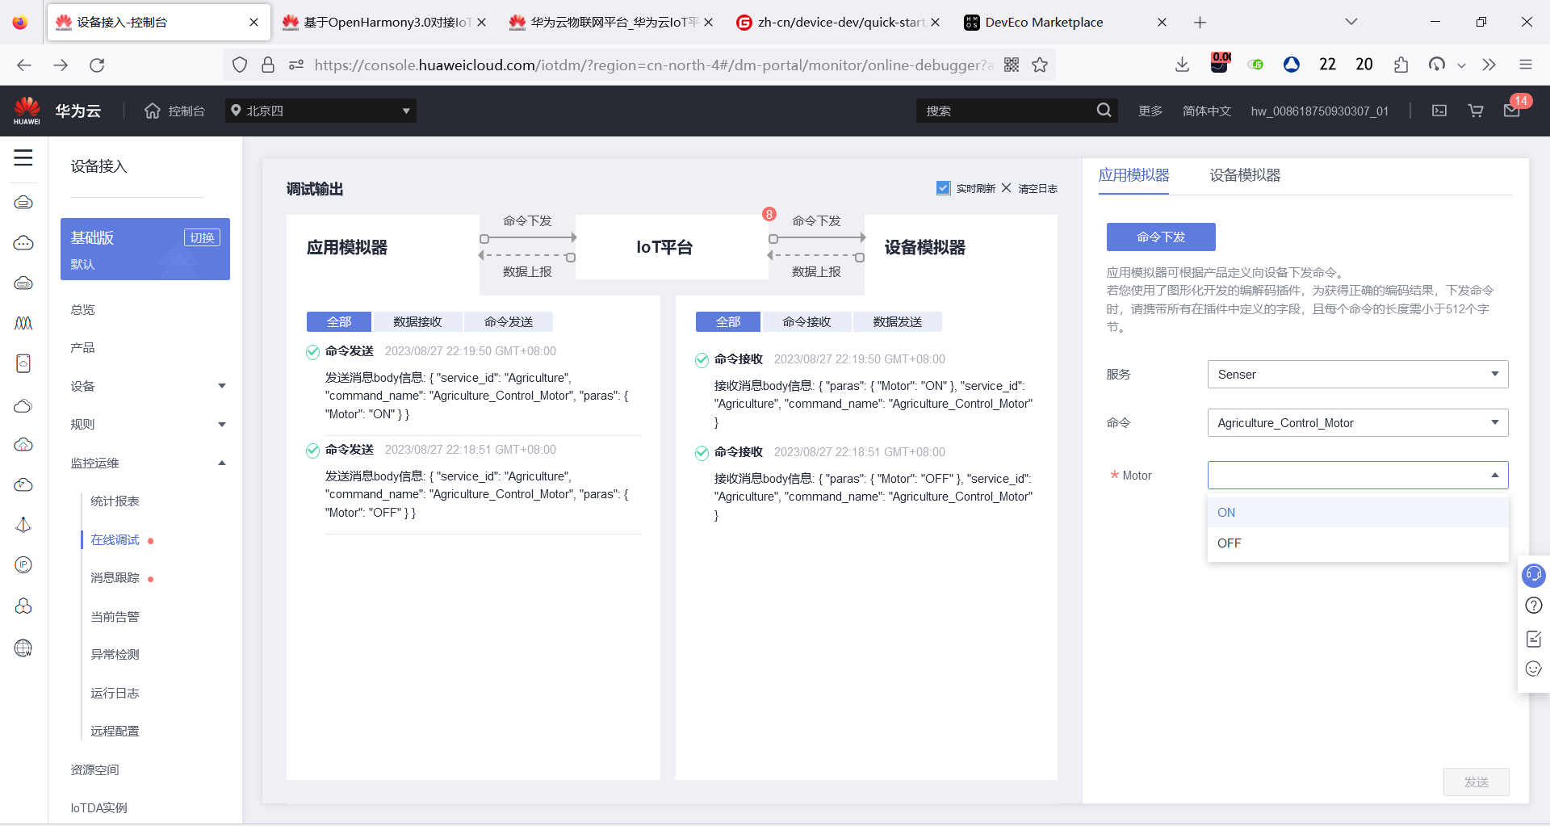
Task: Switch to the DevEco Marketplace browser tab
Action: [x=1066, y=23]
